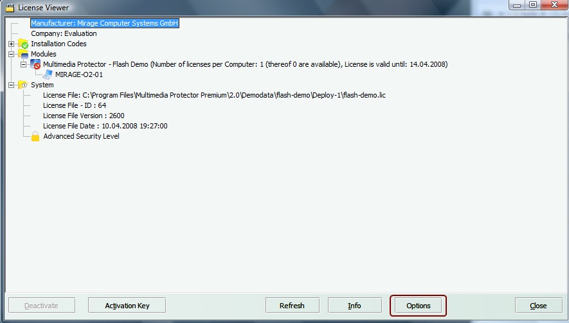Click the Info button

(354, 306)
